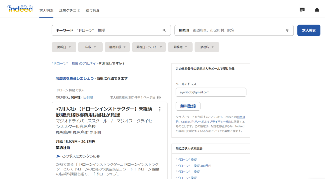Open the notifications bell
This screenshot has height=179, width=325.
pos(317,10)
